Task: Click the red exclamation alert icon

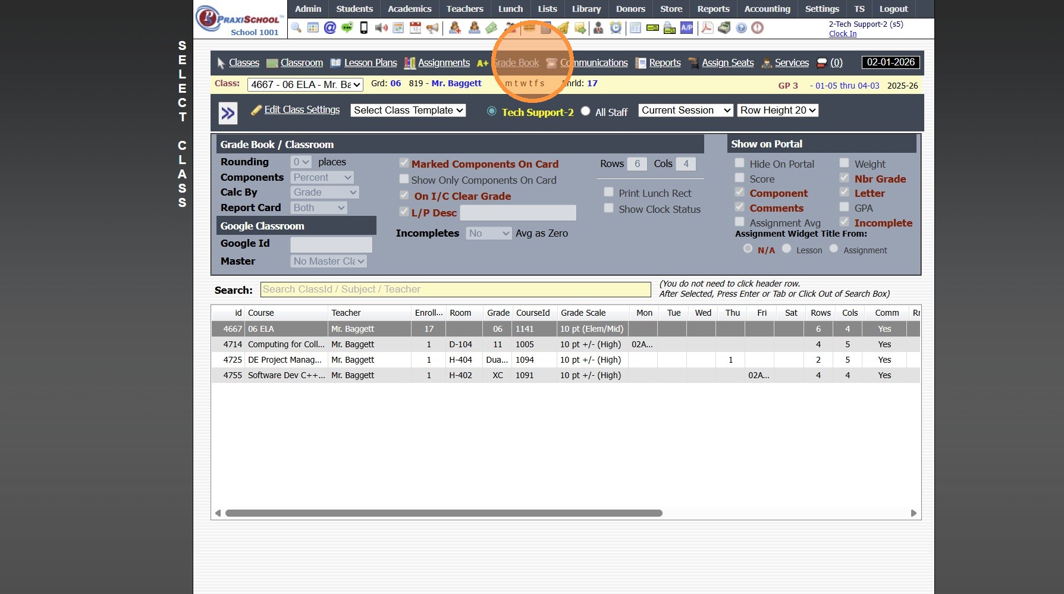Action: pyautogui.click(x=757, y=28)
